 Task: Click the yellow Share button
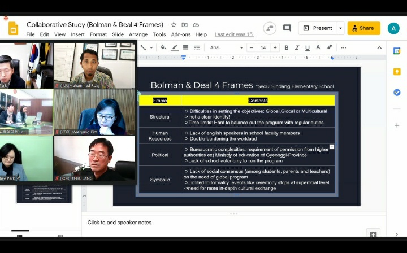pyautogui.click(x=363, y=28)
